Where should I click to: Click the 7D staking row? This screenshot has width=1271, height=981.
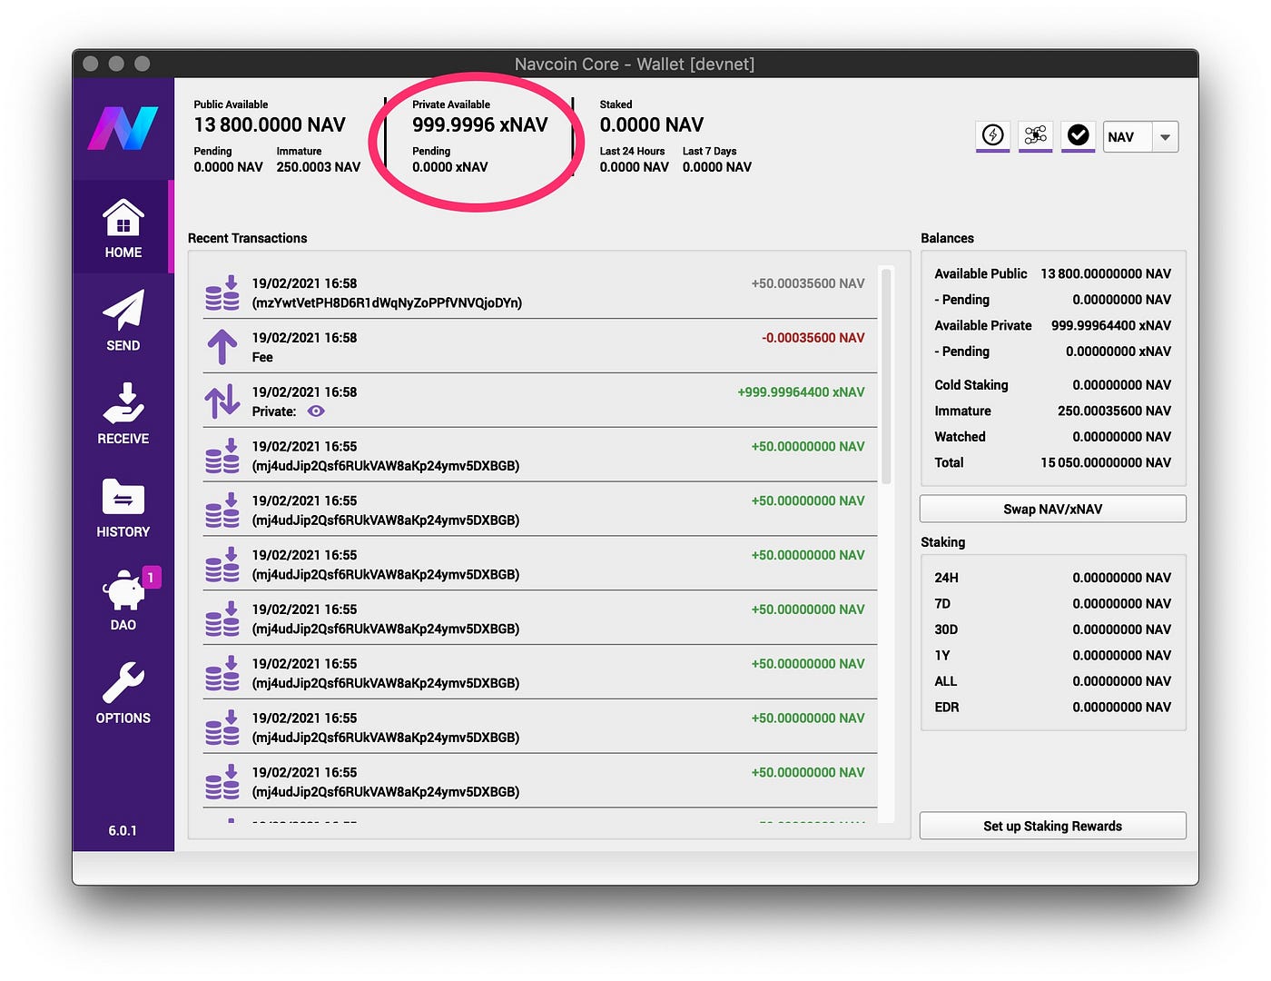point(1053,603)
